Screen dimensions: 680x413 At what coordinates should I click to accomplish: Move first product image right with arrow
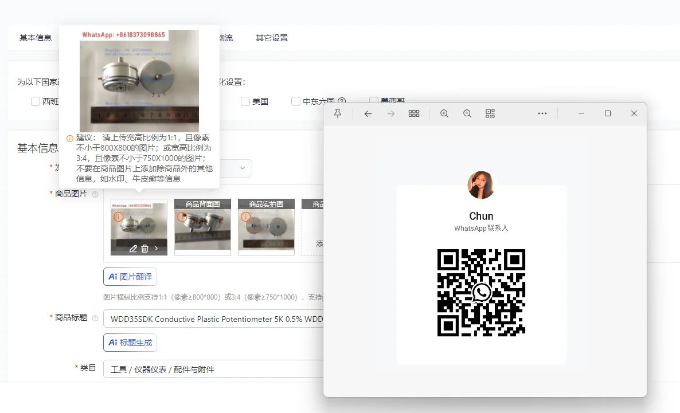point(157,249)
